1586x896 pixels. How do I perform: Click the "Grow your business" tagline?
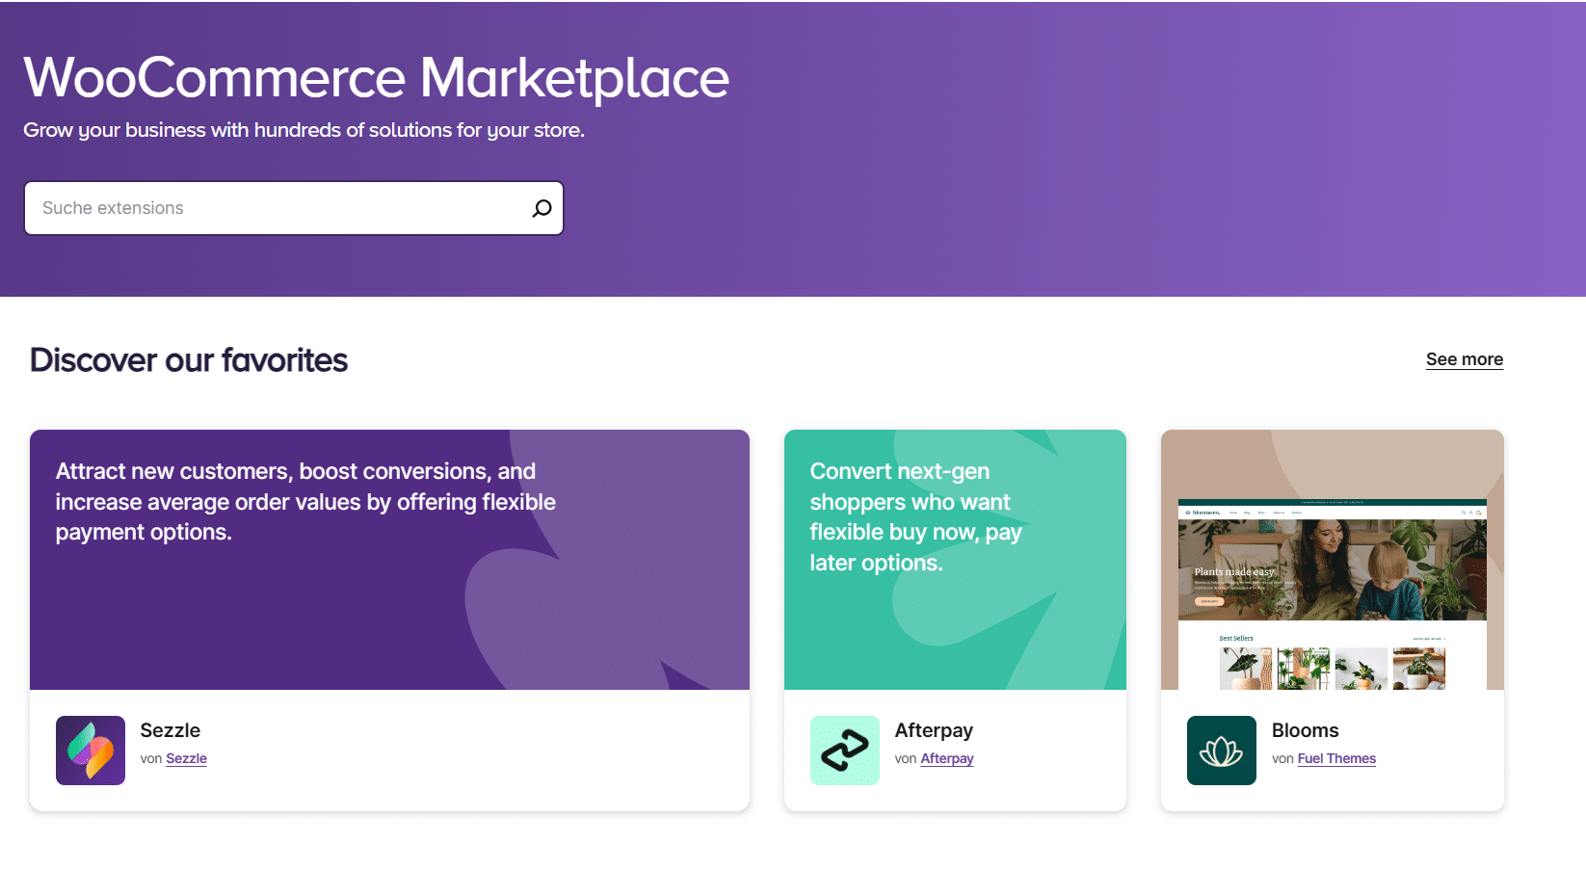coord(304,130)
